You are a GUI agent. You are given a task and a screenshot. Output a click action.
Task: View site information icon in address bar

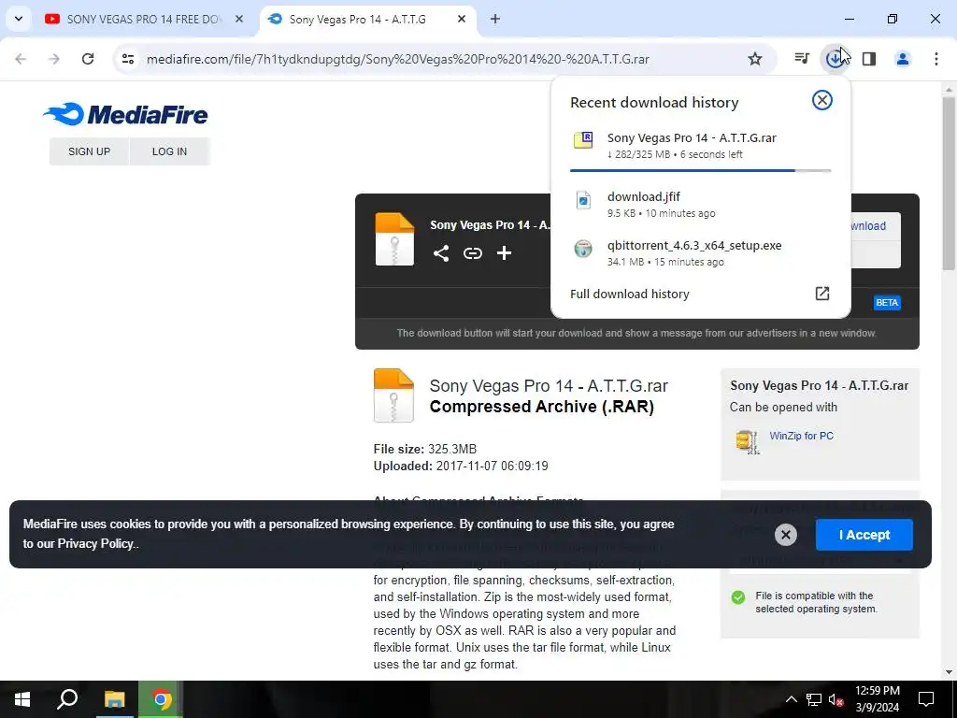(127, 59)
